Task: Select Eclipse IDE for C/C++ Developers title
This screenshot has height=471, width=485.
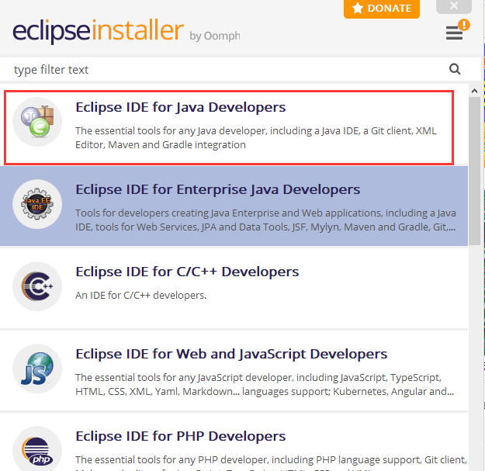Action: (x=186, y=272)
